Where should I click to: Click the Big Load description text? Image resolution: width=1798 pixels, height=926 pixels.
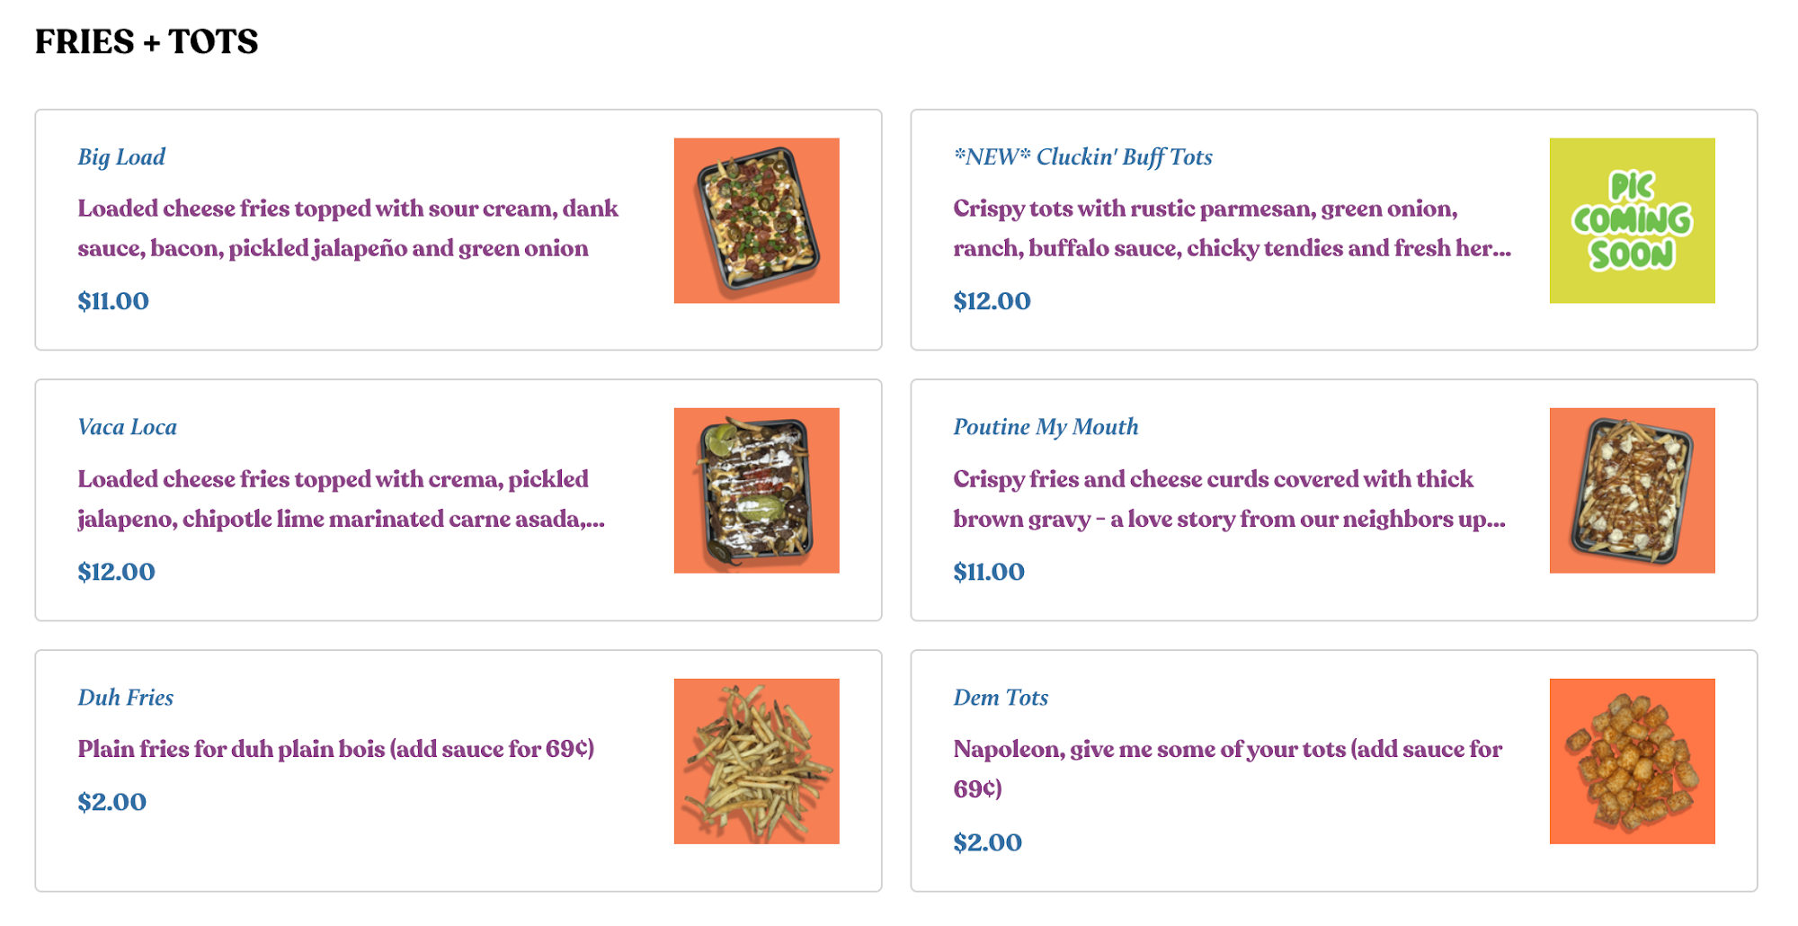(x=347, y=228)
